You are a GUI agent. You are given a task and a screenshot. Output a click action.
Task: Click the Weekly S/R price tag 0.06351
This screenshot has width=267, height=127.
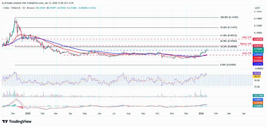tap(259, 46)
